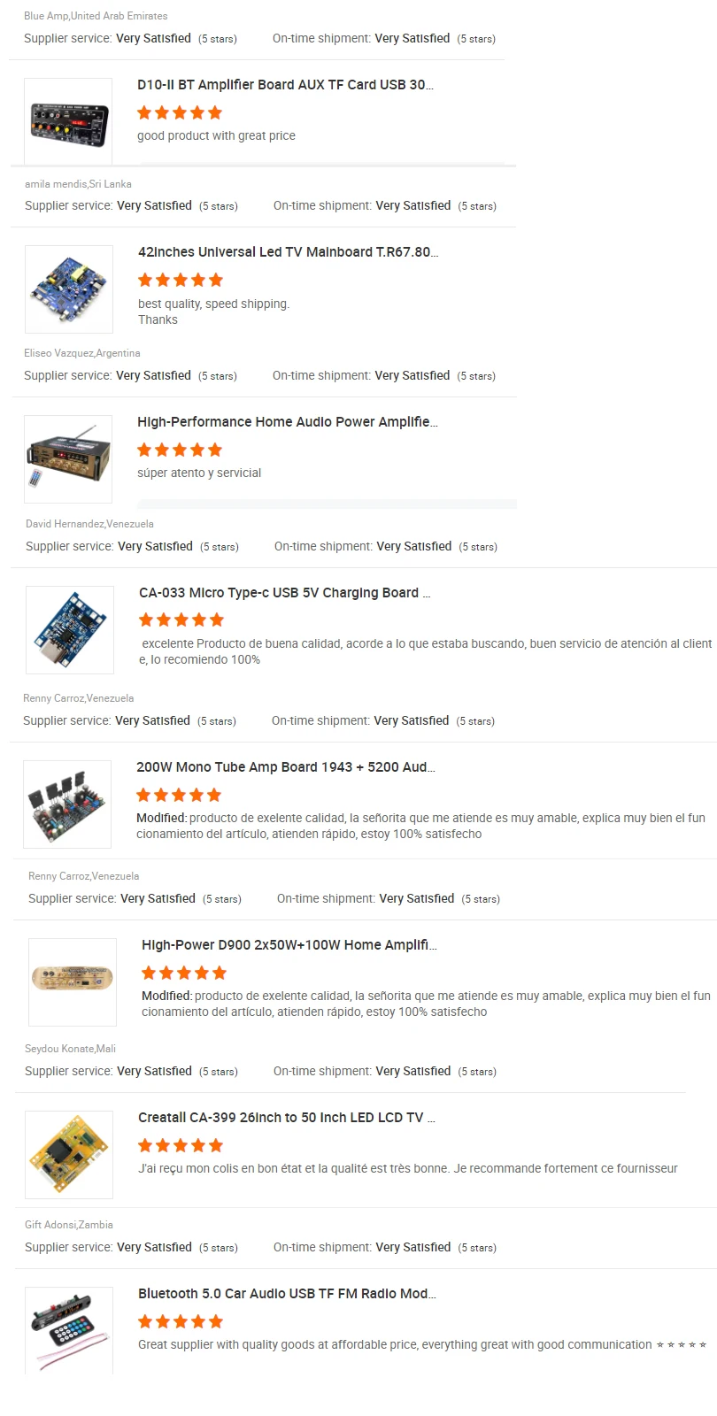The height and width of the screenshot is (1416, 717).
Task: Click the Creatall CA-399 LED LCD TV image
Action: pyautogui.click(x=69, y=1155)
